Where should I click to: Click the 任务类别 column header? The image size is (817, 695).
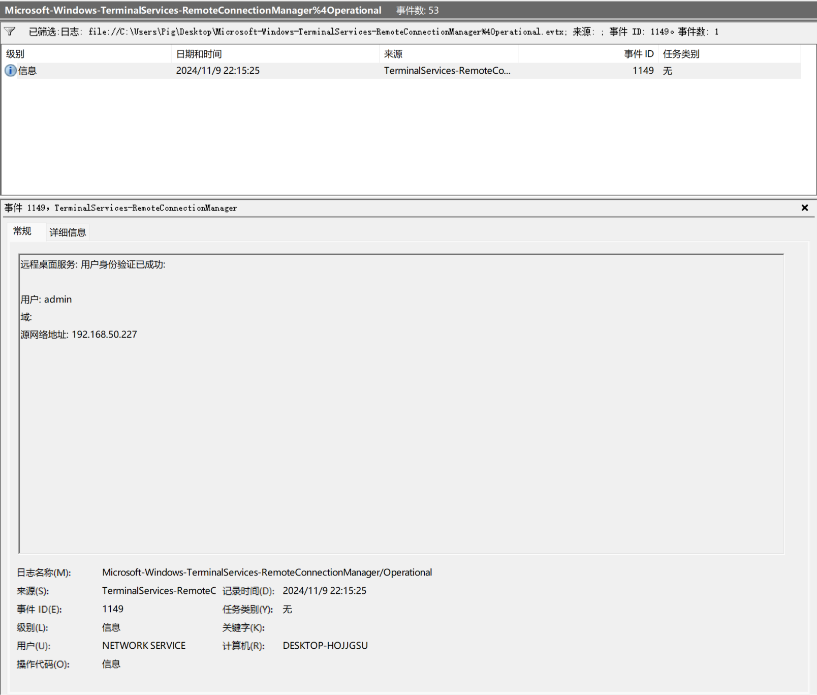pos(681,54)
